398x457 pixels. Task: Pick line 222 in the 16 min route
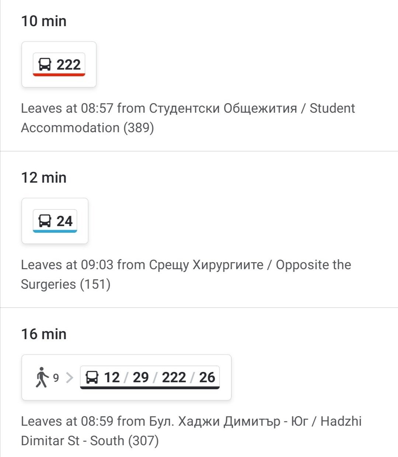174,377
